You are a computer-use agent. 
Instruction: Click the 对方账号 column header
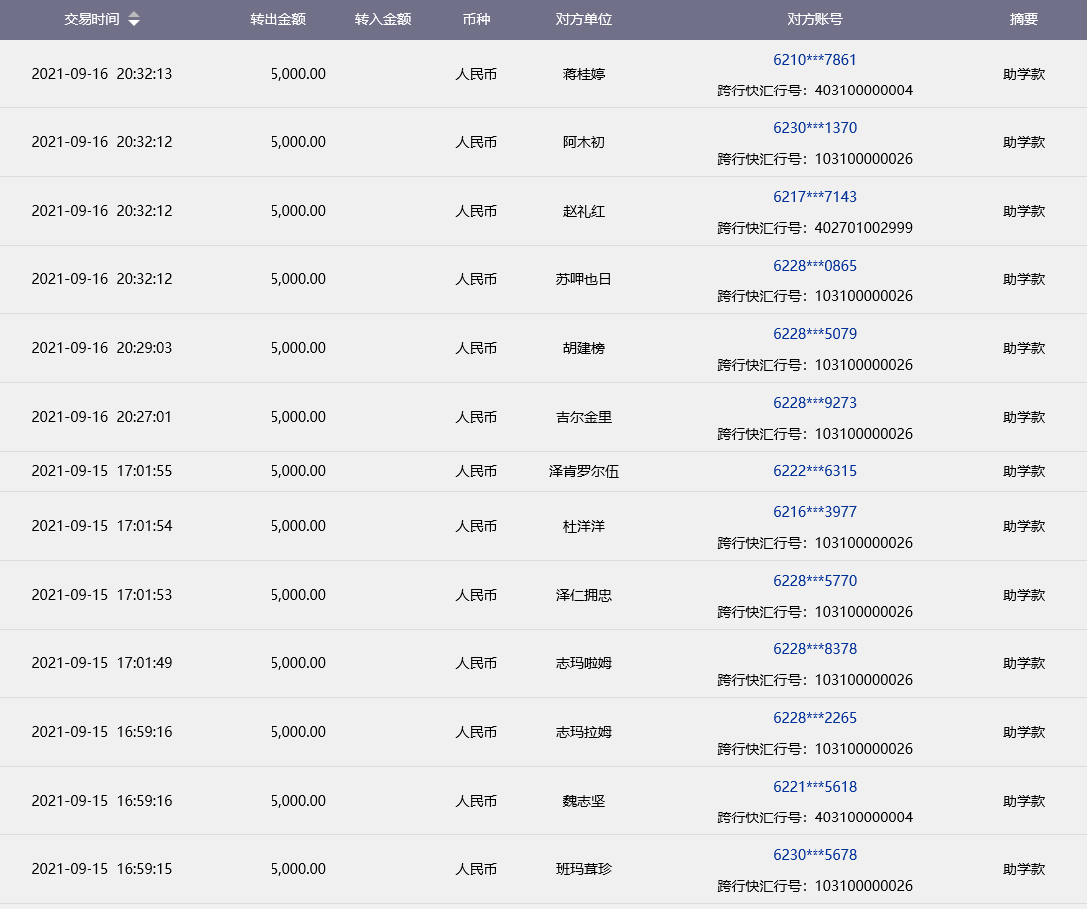pos(815,20)
